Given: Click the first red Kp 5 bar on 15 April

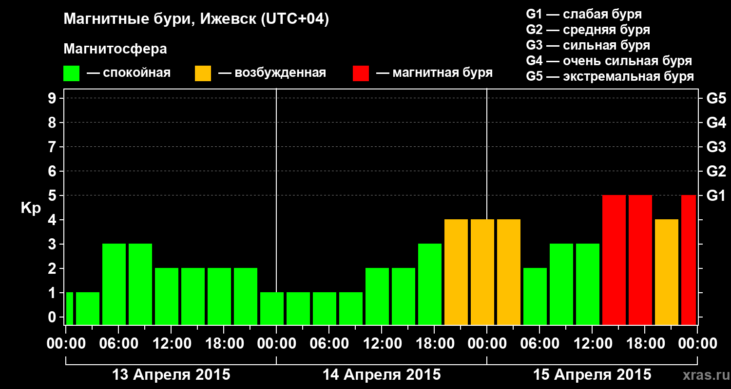Looking at the screenshot, I should pos(614,260).
